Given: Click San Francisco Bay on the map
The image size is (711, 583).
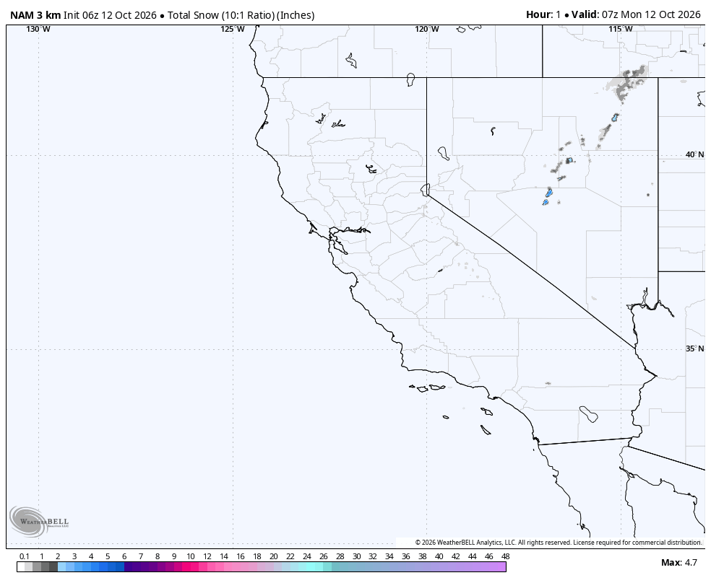Looking at the screenshot, I should pyautogui.click(x=337, y=241).
